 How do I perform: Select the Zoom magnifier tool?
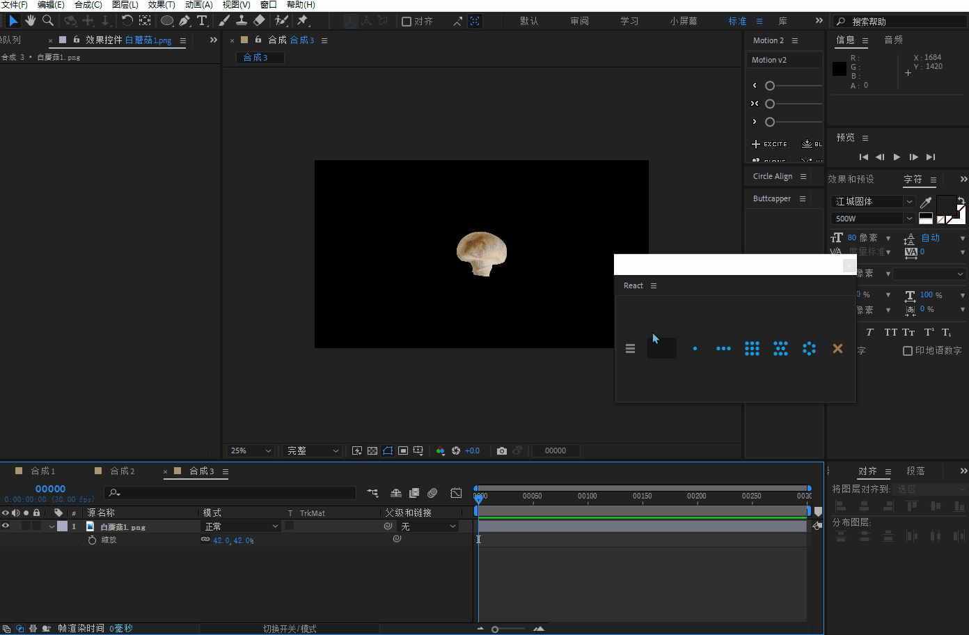tap(48, 21)
